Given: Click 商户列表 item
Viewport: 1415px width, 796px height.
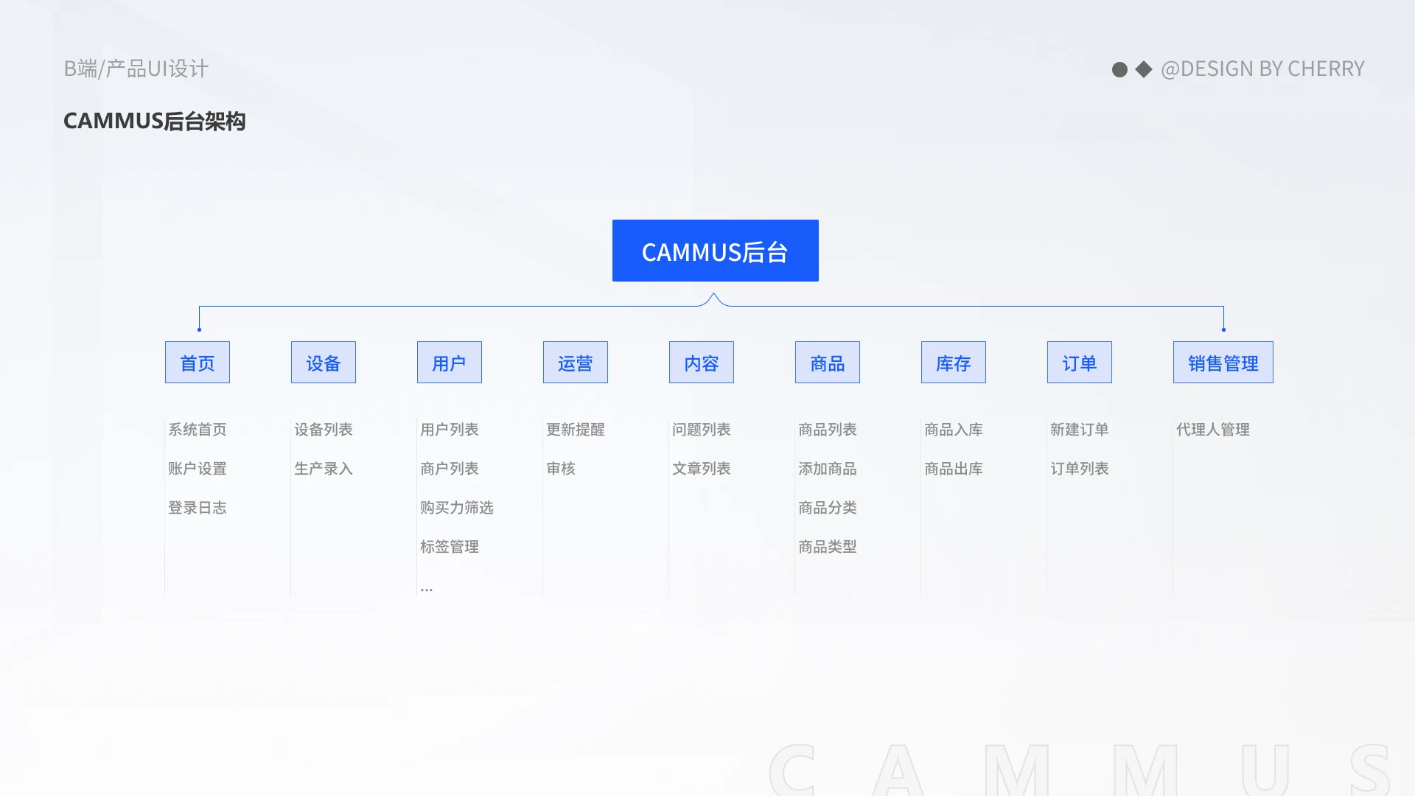Looking at the screenshot, I should pyautogui.click(x=450, y=469).
